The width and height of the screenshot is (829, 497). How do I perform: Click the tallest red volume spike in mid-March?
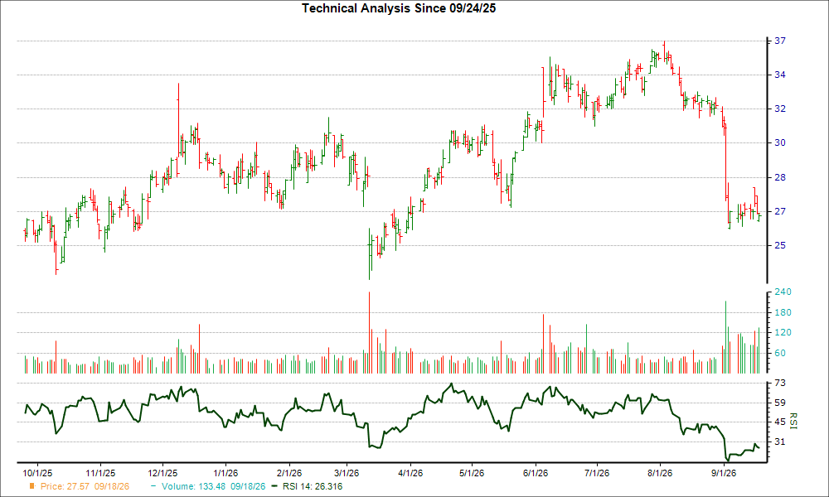[x=369, y=333]
